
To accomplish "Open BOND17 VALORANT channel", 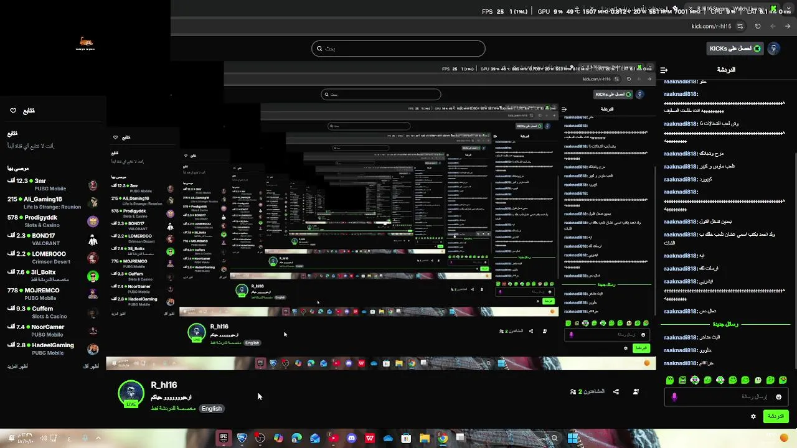I will (53, 240).
